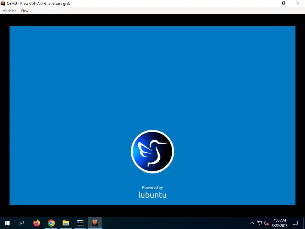The width and height of the screenshot is (305, 229).
Task: Open the Windows Start menu
Action: pyautogui.click(x=7, y=223)
